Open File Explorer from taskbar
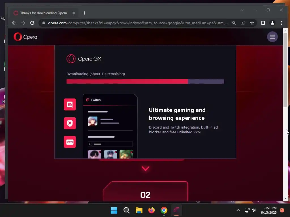This screenshot has width=290, height=217. pyautogui.click(x=139, y=210)
